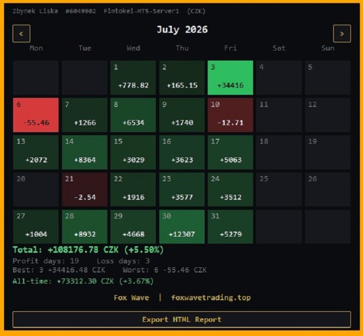Viewport: 363px width, 336px height.
Task: Click the empty July 20 cell
Action: [36, 189]
